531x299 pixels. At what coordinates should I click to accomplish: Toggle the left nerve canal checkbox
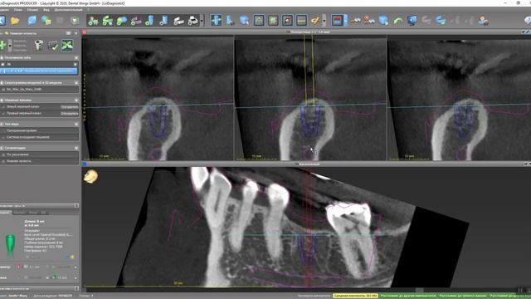coord(3,106)
